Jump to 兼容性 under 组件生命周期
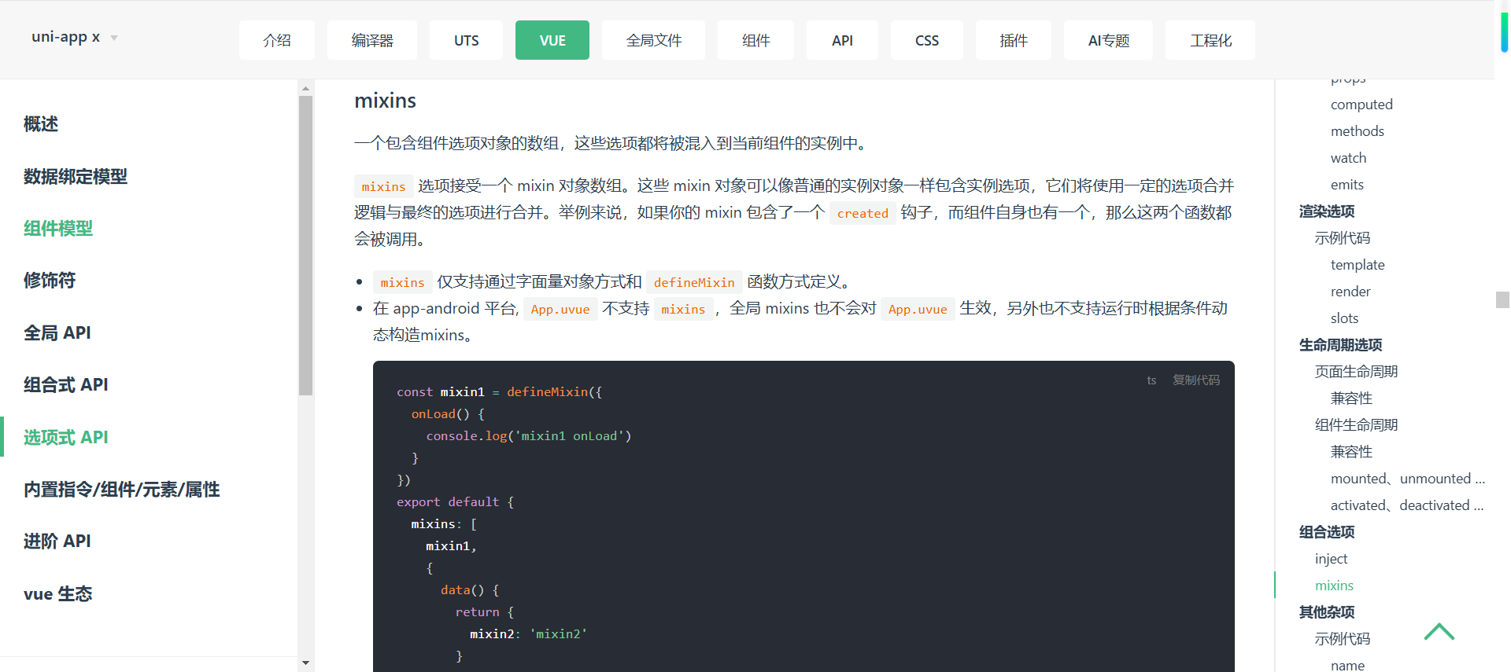This screenshot has height=672, width=1511. click(x=1351, y=452)
